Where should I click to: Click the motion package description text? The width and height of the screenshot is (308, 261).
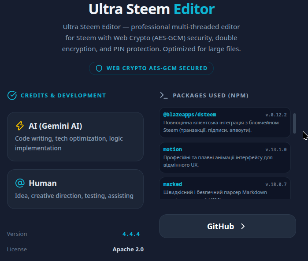[x=218, y=161]
